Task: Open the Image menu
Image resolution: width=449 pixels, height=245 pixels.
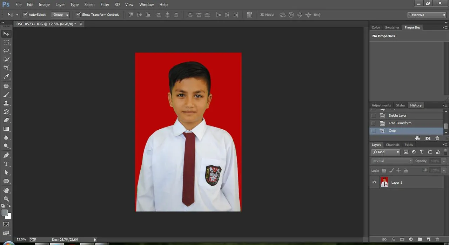Action: pos(44,5)
